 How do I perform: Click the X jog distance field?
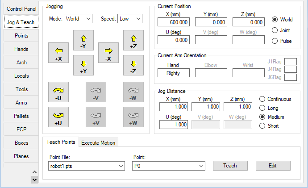tap(174, 107)
